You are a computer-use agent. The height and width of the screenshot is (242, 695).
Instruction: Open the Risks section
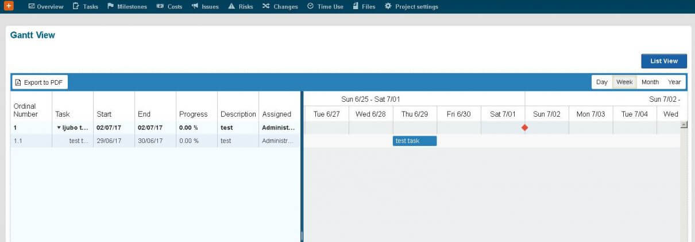point(241,7)
